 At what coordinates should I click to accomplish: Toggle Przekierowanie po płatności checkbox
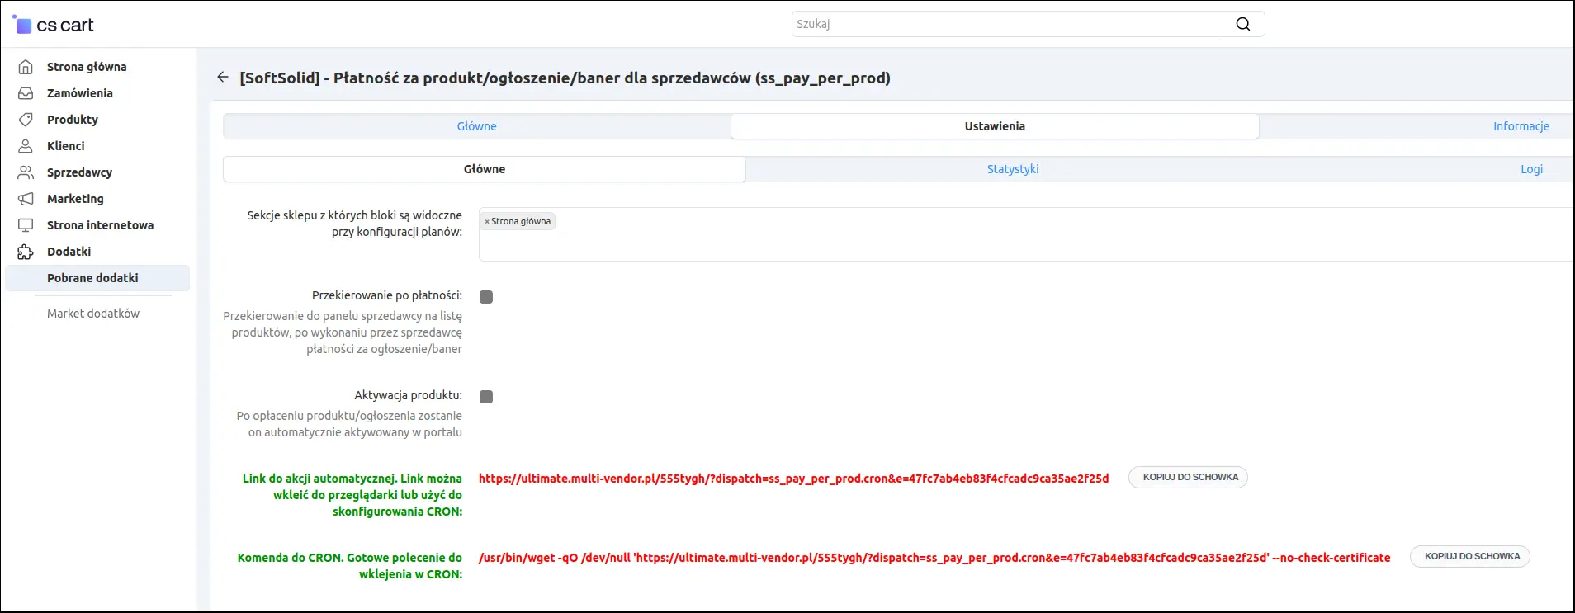(x=486, y=297)
